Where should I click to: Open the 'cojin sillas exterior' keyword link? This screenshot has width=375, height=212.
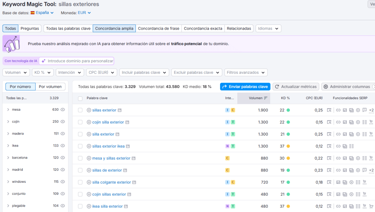click(x=109, y=194)
